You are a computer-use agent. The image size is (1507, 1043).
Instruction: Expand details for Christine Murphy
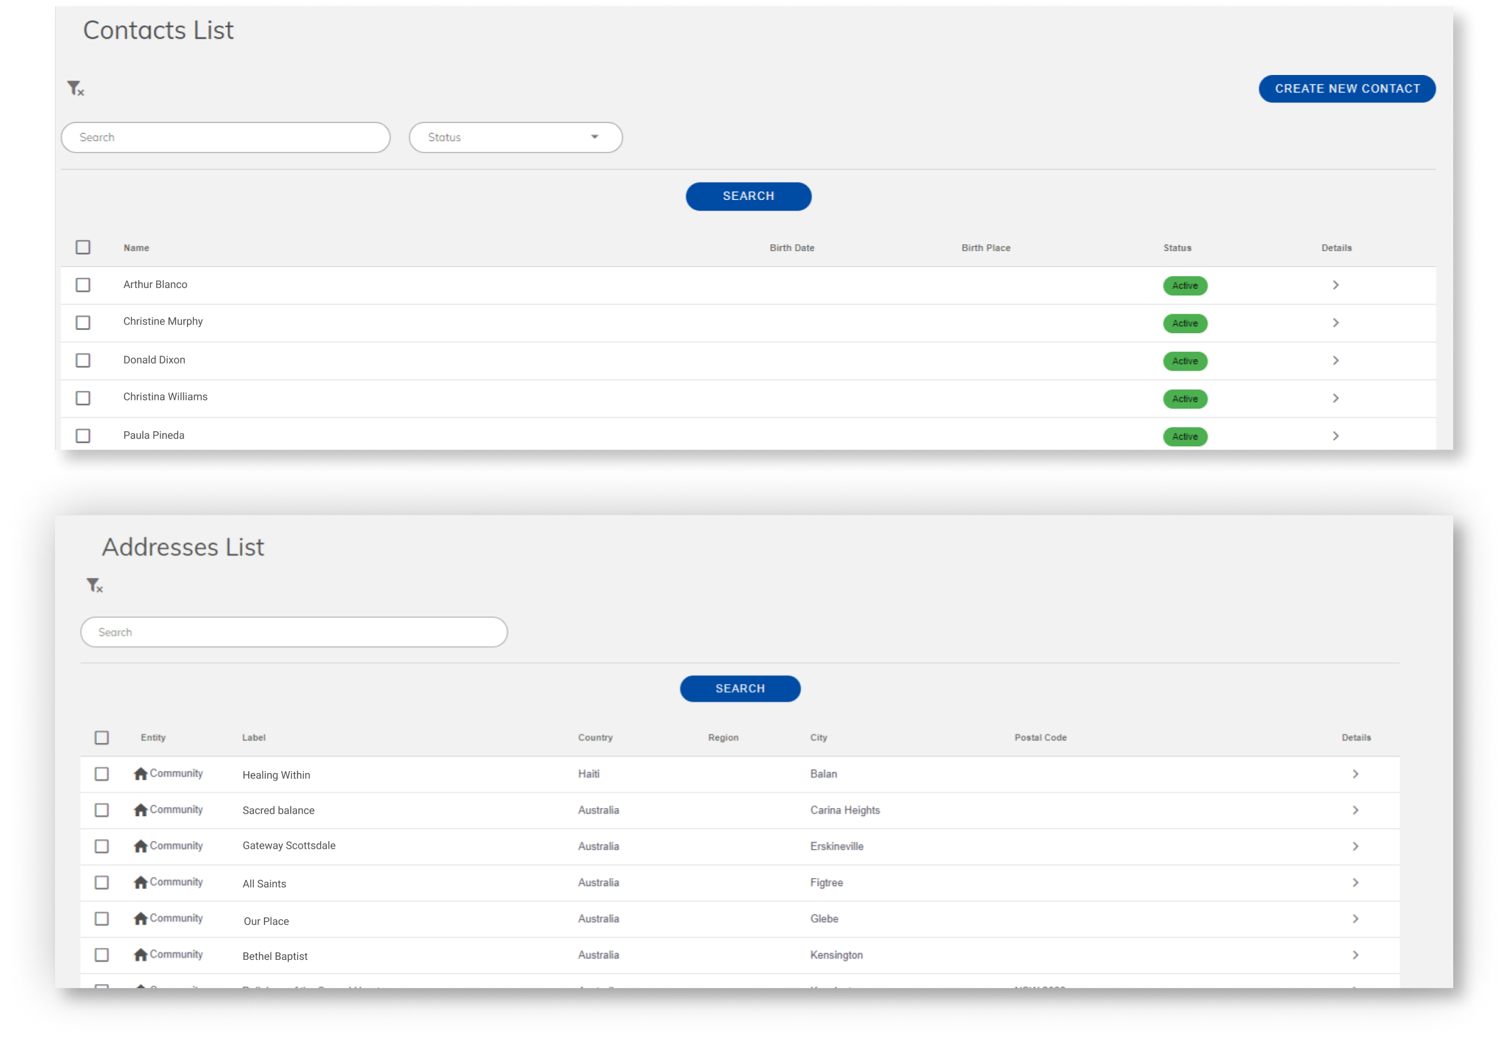1336,322
